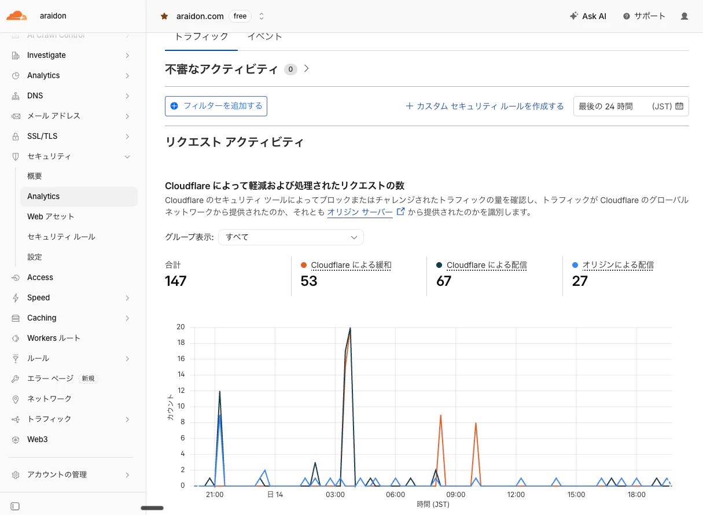Click the メール アドレス envelope icon
Image resolution: width=703 pixels, height=515 pixels.
click(x=16, y=116)
